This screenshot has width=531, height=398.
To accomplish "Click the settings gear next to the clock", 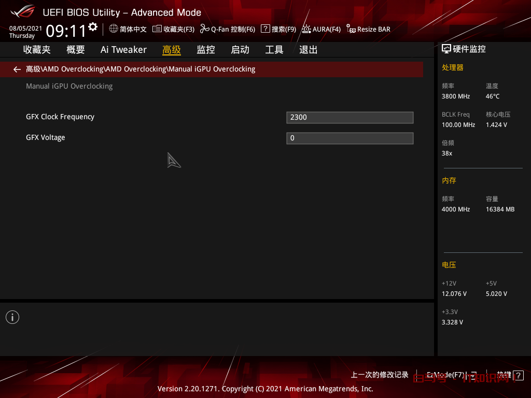I will 93,26.
